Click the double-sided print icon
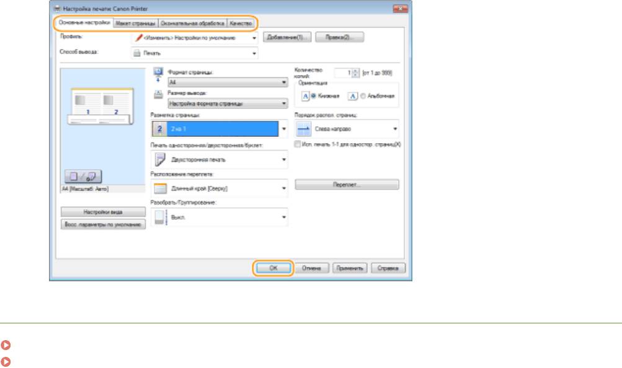 point(158,159)
